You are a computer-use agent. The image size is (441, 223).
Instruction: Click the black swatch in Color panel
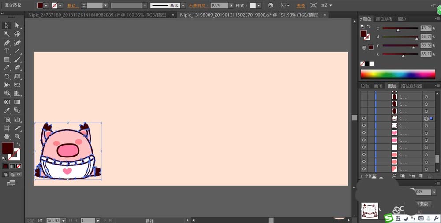point(367,64)
